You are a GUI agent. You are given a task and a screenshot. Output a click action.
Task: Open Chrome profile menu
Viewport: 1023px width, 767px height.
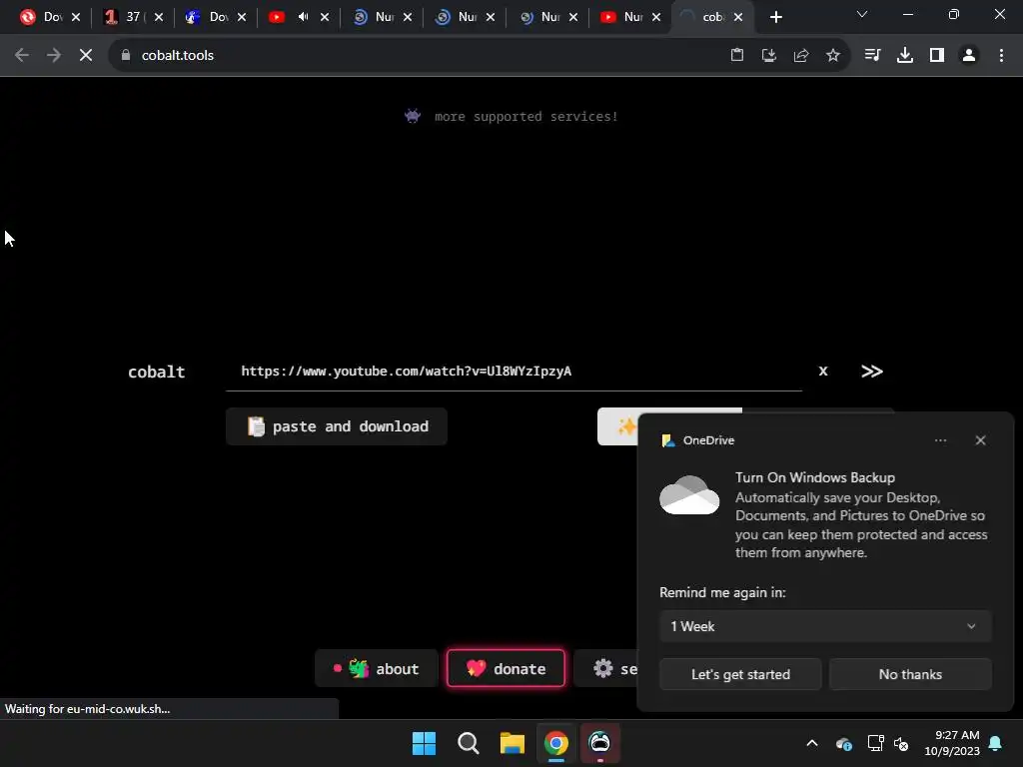tap(969, 56)
